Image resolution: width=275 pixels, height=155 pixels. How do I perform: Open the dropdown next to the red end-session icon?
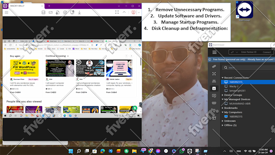pyautogui.click(x=139, y=13)
